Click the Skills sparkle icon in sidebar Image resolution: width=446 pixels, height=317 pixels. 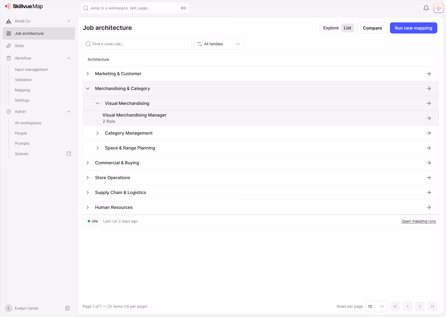pyautogui.click(x=9, y=46)
